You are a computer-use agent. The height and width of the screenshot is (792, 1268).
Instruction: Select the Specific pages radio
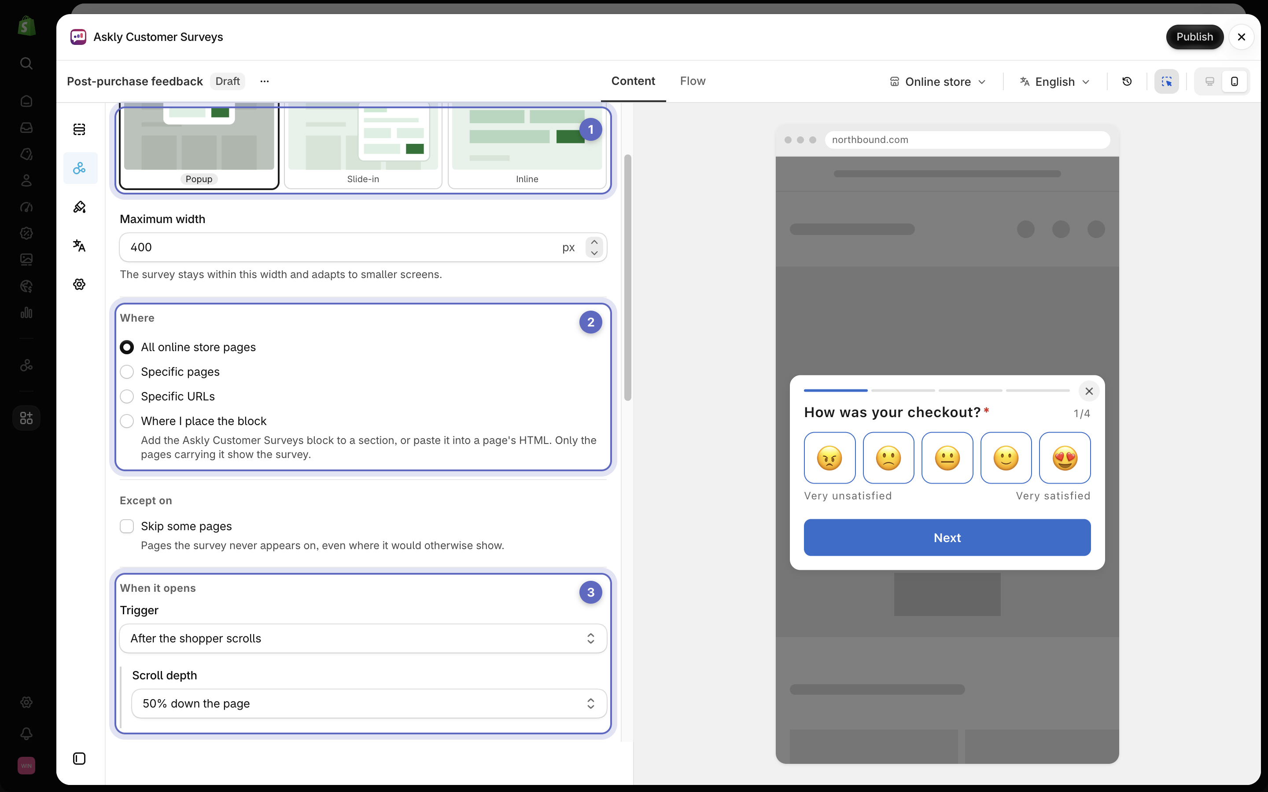(127, 372)
